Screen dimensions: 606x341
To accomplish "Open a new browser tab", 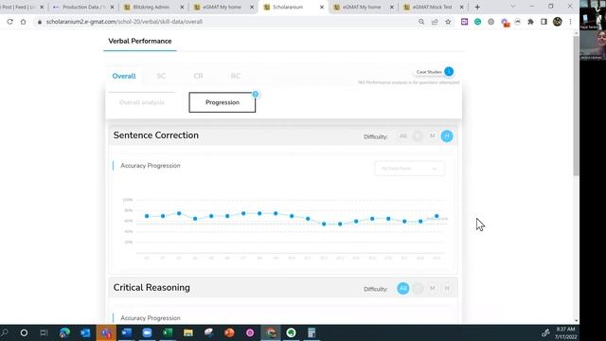I will coord(477,7).
